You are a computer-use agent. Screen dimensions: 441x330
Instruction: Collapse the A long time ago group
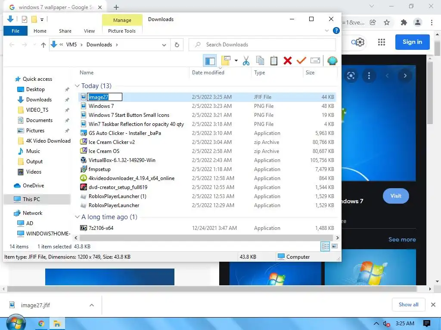[77, 217]
